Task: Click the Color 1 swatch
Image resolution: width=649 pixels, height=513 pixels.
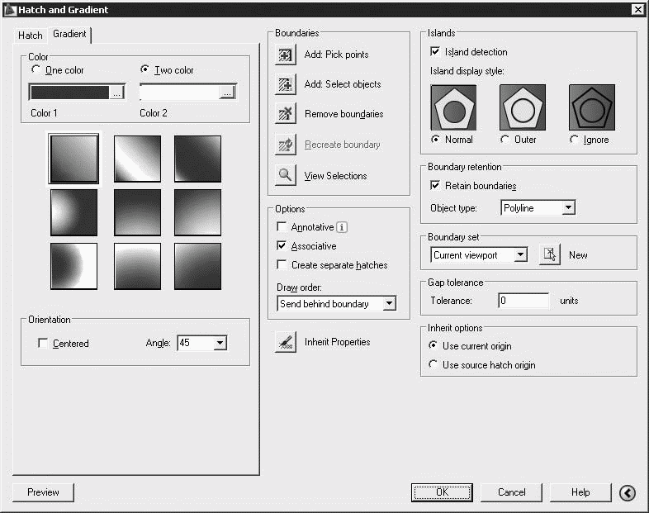Action: [x=70, y=93]
